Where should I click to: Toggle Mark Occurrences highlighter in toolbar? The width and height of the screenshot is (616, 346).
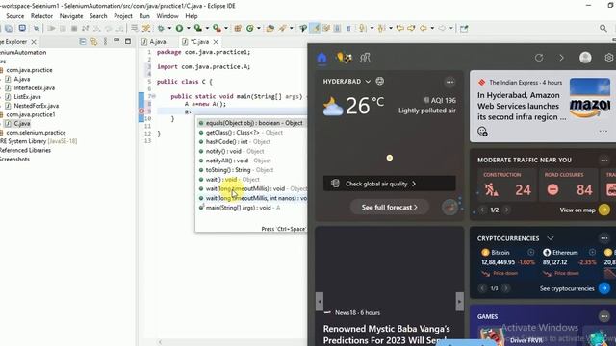point(315,28)
